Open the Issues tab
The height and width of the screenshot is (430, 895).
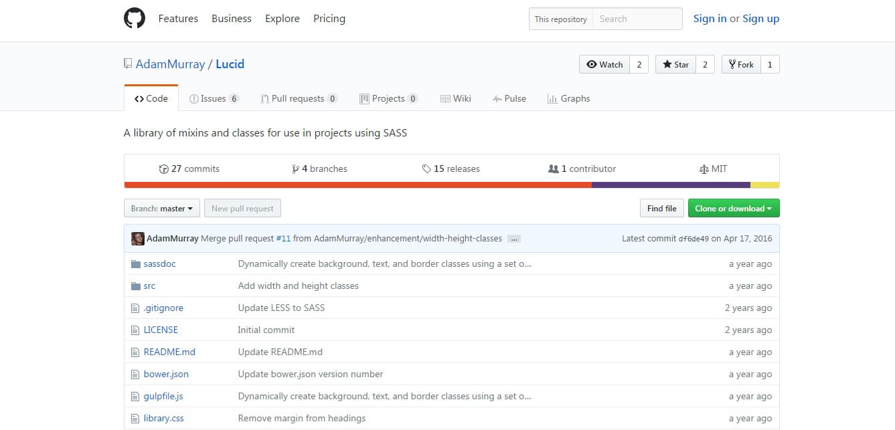[x=214, y=98]
